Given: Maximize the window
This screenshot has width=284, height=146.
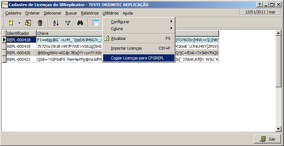Looking at the screenshot, I should (x=272, y=5).
